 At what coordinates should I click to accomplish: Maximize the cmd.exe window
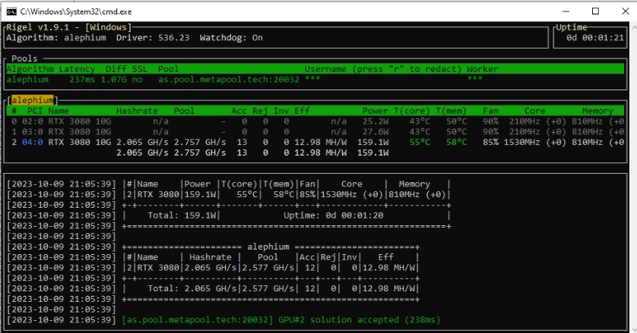595,11
